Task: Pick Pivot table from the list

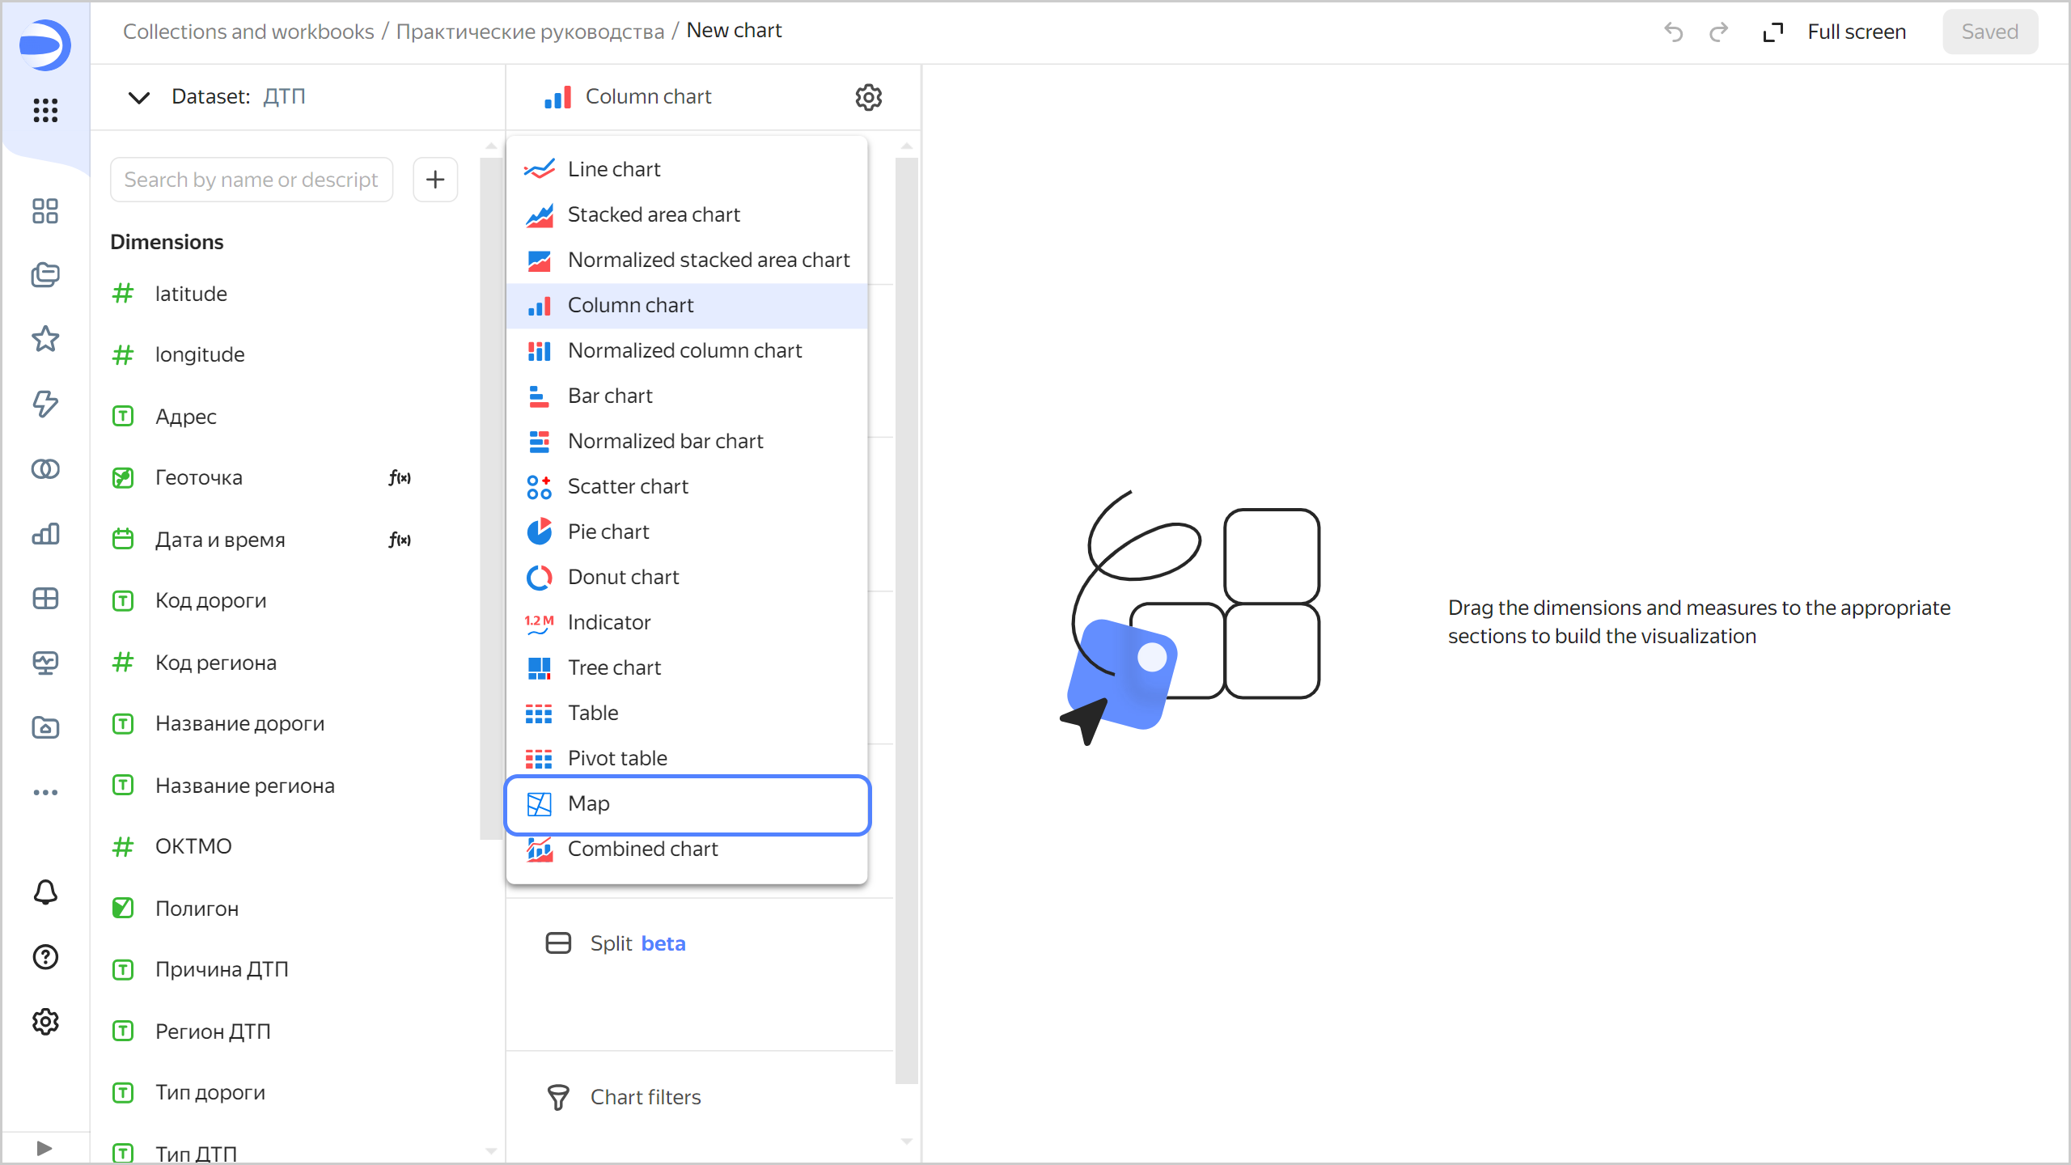Action: (616, 758)
